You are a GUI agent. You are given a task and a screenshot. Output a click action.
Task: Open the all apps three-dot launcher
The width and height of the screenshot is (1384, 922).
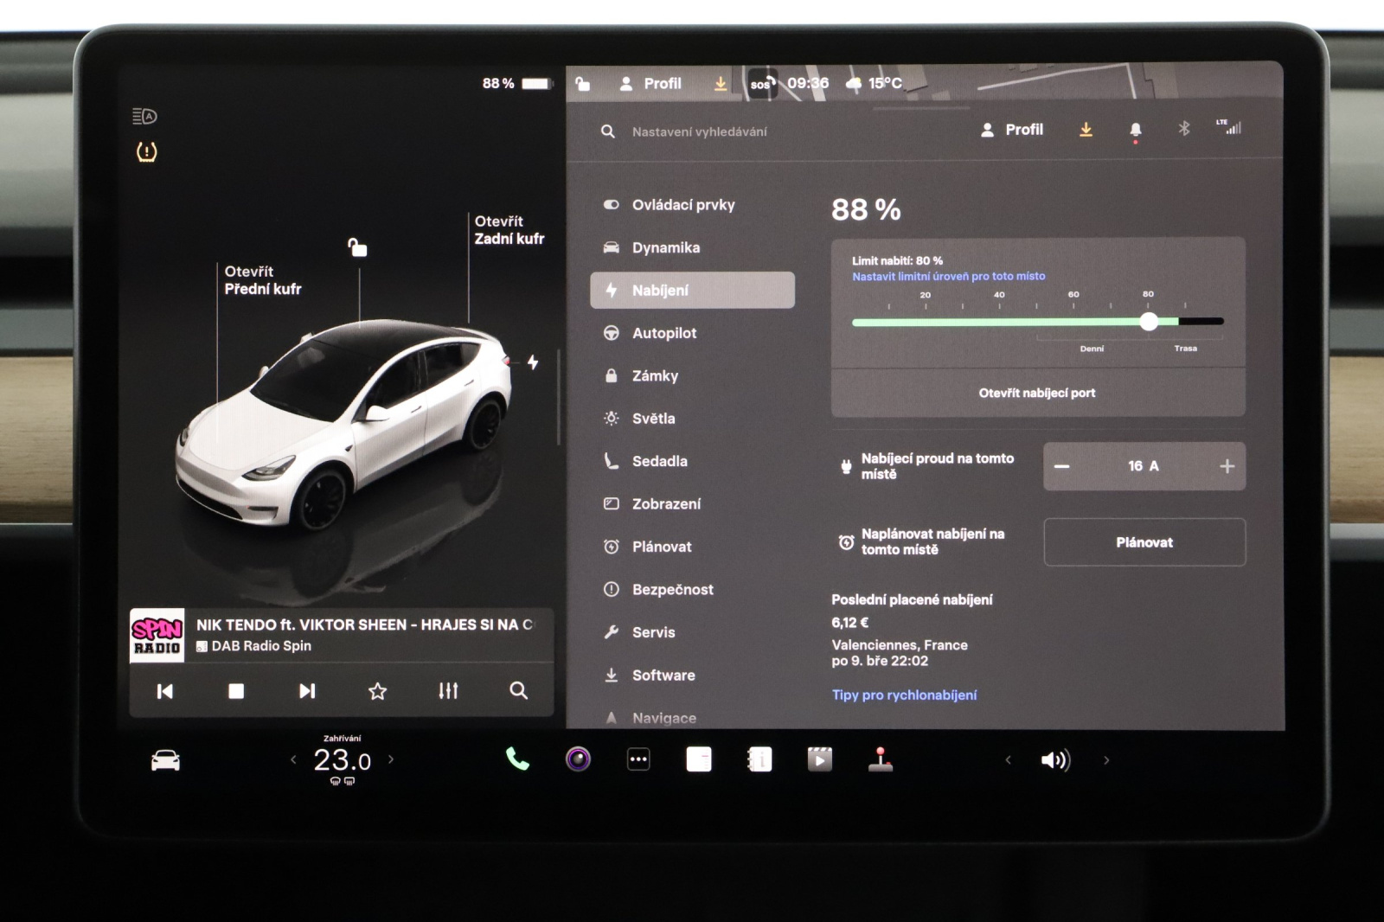(x=638, y=759)
